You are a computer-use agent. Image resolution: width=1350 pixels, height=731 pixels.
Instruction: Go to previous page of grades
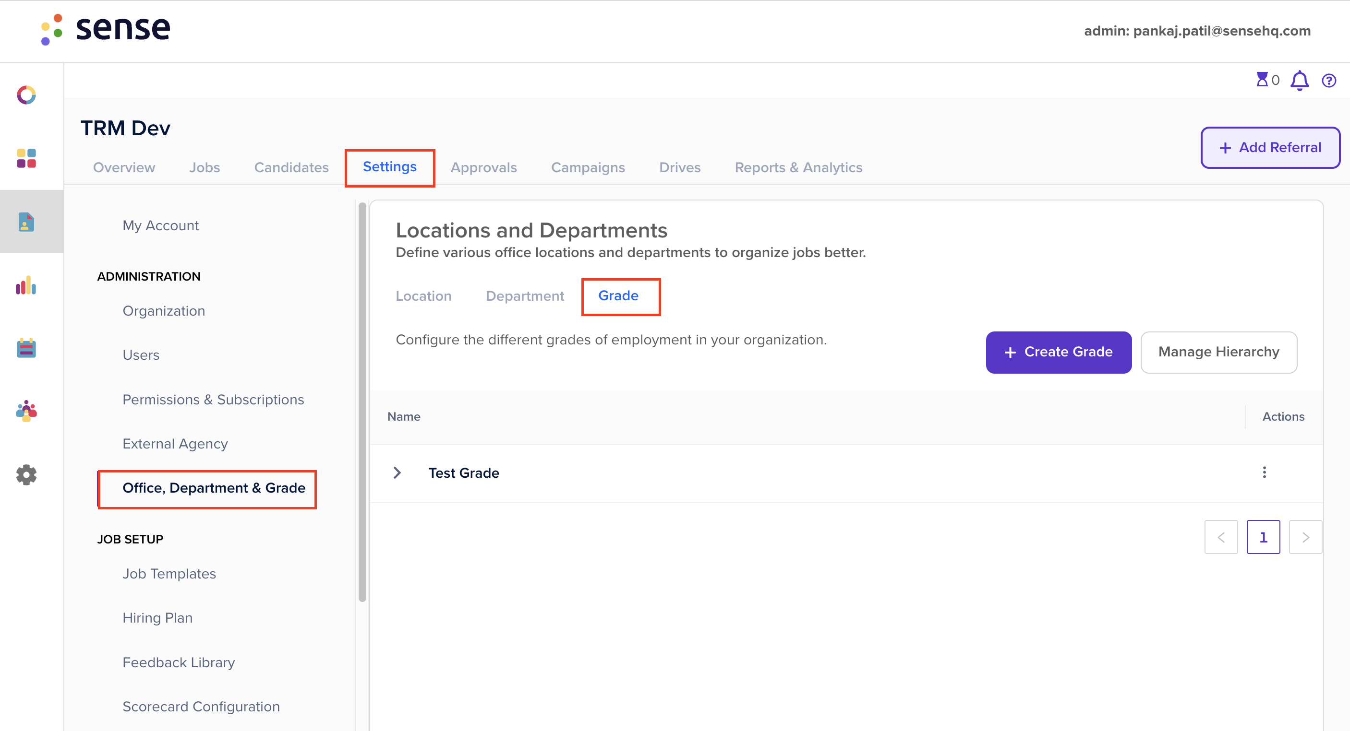point(1220,537)
